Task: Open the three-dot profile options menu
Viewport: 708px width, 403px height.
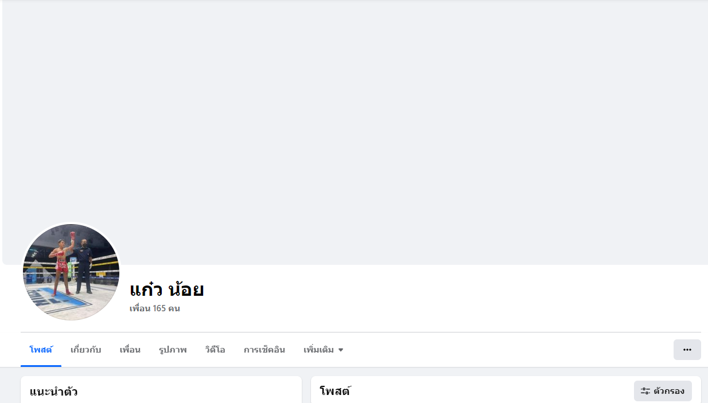Action: [687, 350]
